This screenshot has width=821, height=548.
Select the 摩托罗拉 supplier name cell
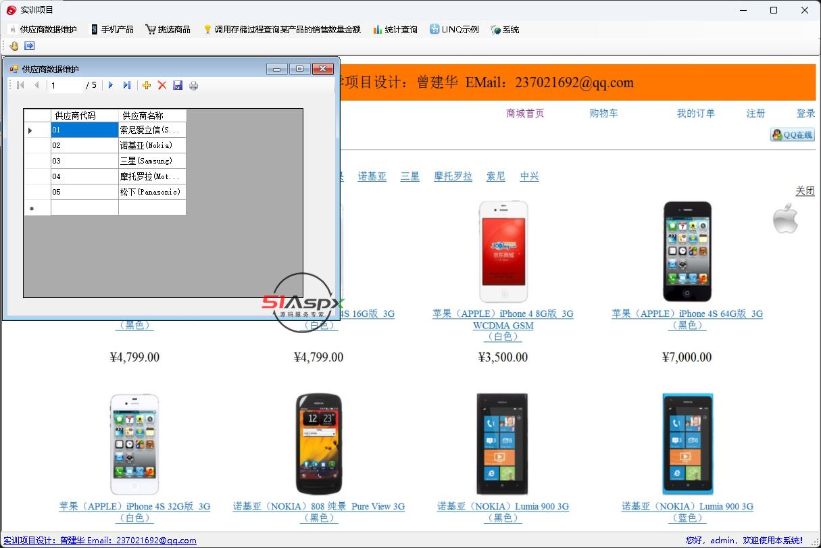coord(153,176)
